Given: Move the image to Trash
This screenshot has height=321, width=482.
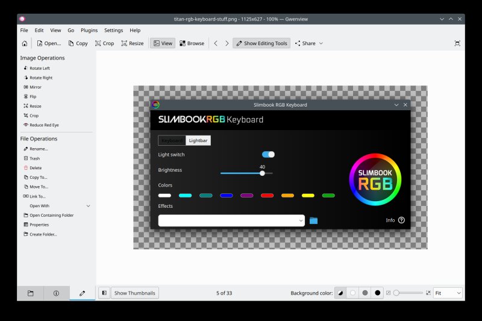Looking at the screenshot, I should [x=34, y=158].
